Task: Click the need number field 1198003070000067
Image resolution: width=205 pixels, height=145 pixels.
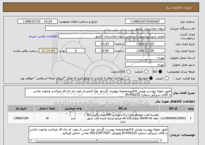Action: [145, 22]
